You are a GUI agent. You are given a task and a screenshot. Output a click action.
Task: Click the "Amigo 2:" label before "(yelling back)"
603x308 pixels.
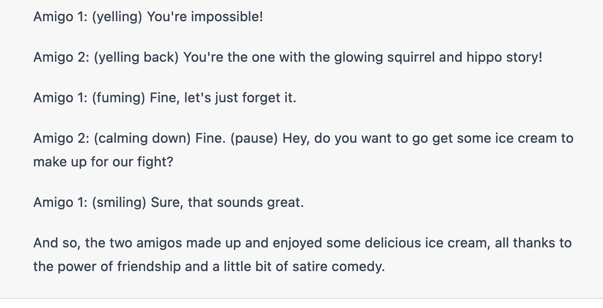(61, 57)
